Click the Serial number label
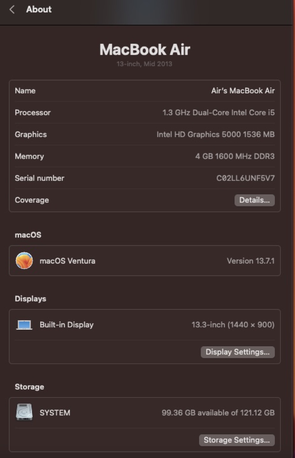Viewport: 295px width, 458px height. pyautogui.click(x=40, y=178)
